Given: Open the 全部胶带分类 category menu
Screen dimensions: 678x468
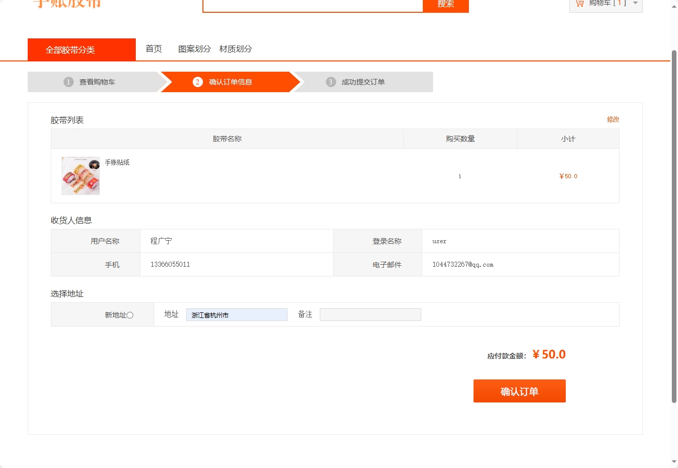Looking at the screenshot, I should pos(81,49).
